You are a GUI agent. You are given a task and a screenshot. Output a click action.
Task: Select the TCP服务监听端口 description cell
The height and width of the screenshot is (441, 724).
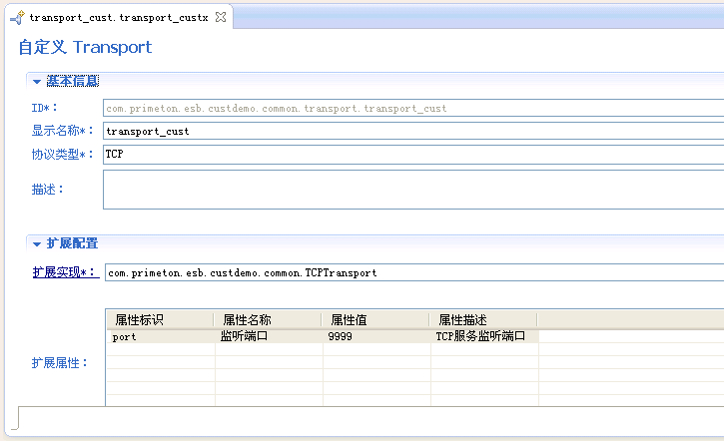coord(483,337)
